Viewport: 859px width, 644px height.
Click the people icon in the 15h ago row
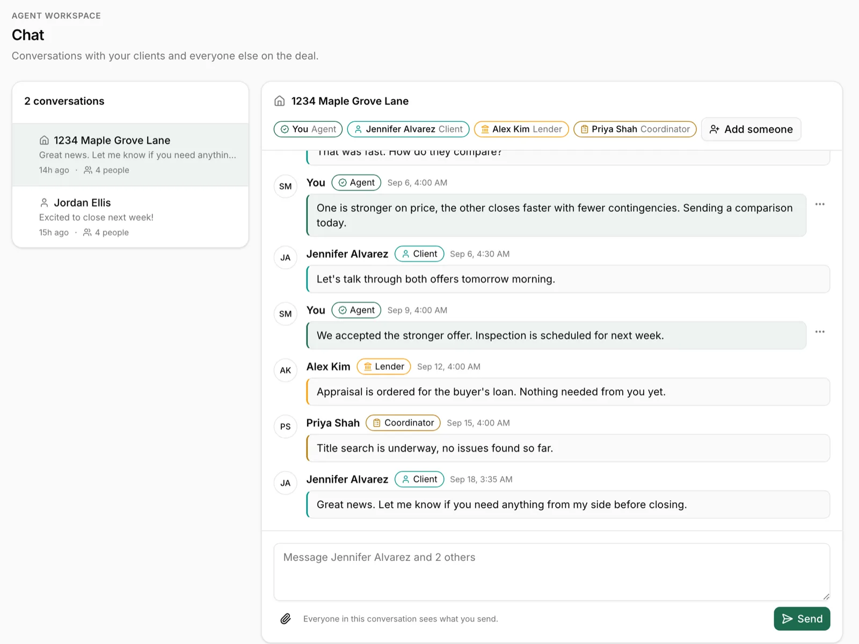tap(88, 232)
